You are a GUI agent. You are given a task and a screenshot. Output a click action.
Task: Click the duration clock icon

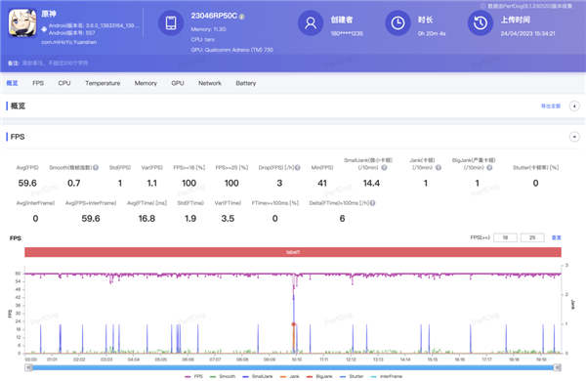click(x=398, y=22)
